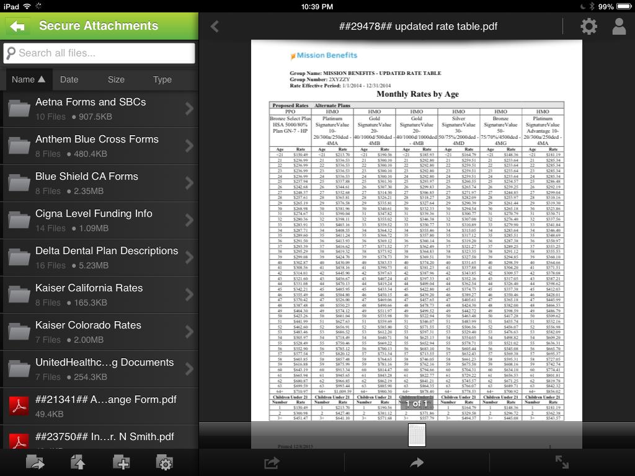635x476 pixels.
Task: Tap the Aetna Forms and SBCs folder icon
Action: 19,108
